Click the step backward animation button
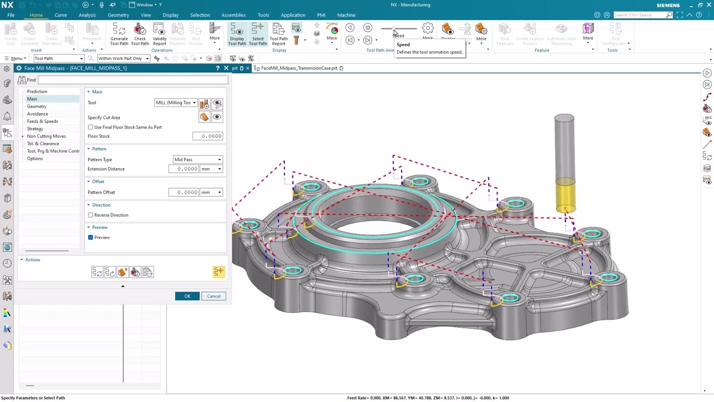The width and height of the screenshot is (714, 402). (350, 27)
